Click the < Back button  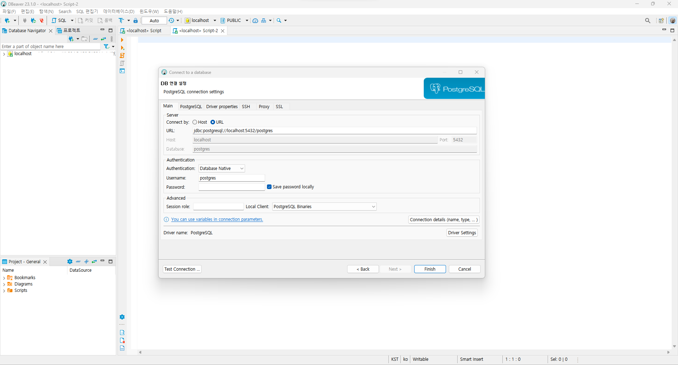363,269
